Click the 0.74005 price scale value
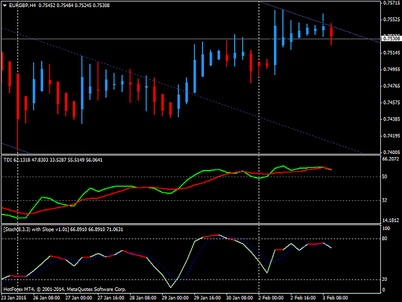This screenshot has height=302, width=402. click(x=392, y=153)
